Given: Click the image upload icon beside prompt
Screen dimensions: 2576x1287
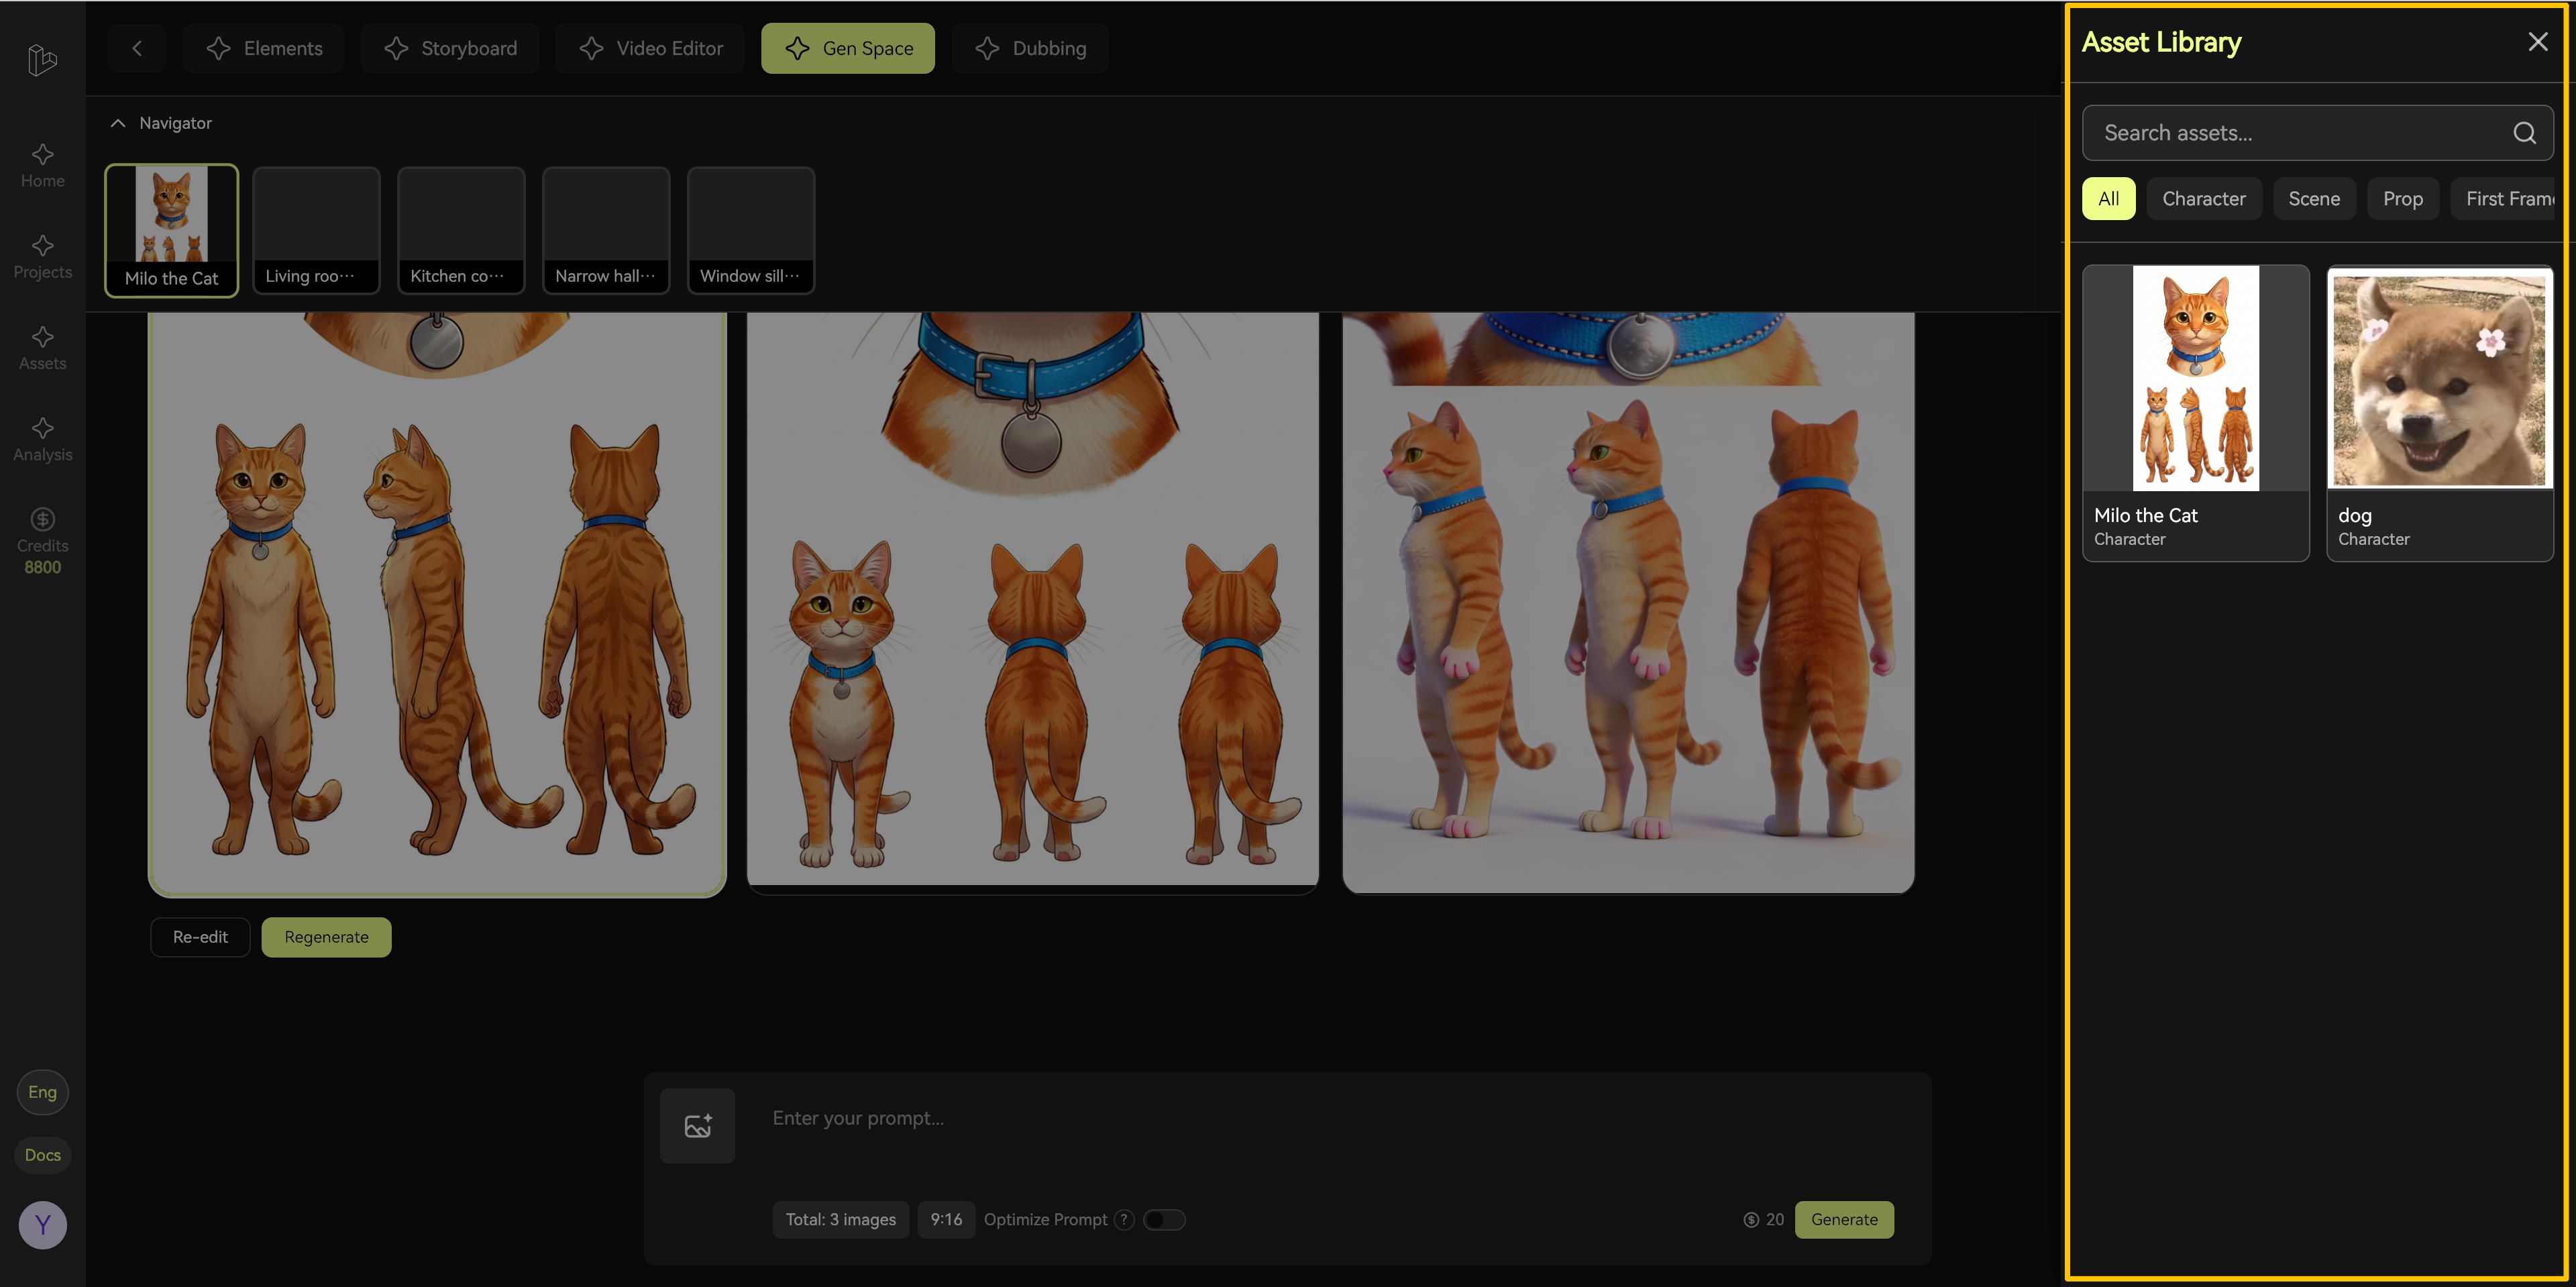Looking at the screenshot, I should (x=697, y=1126).
